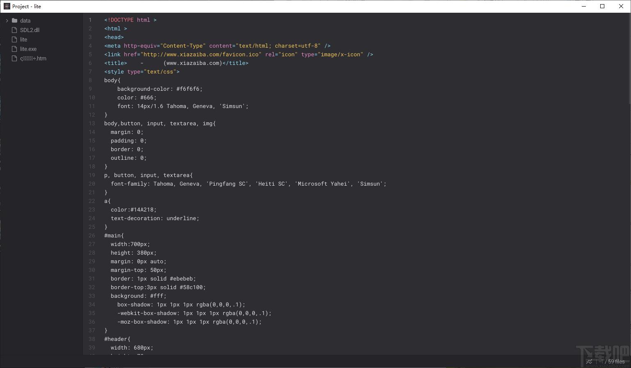Click the file icon beside lite
This screenshot has height=368, width=631.
coord(15,39)
